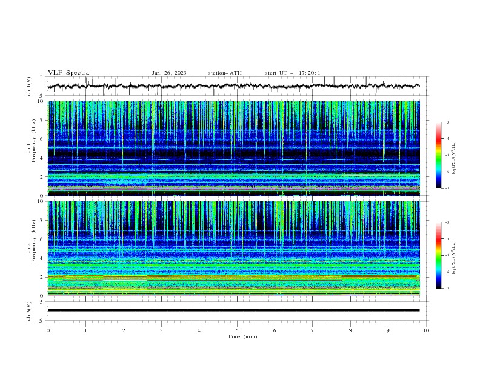Click the ch.1 log(PSD)(V²/Hz) colorbar label
Viewport: 480px width, 371px height.
pyautogui.click(x=453, y=158)
